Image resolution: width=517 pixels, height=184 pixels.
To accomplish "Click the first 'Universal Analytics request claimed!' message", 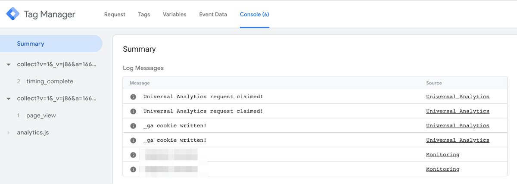I will tap(203, 97).
